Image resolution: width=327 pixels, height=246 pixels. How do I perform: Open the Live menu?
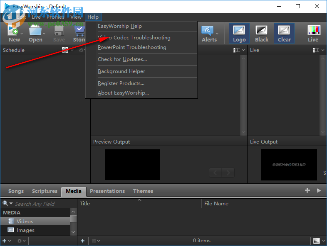pyautogui.click(x=36, y=17)
